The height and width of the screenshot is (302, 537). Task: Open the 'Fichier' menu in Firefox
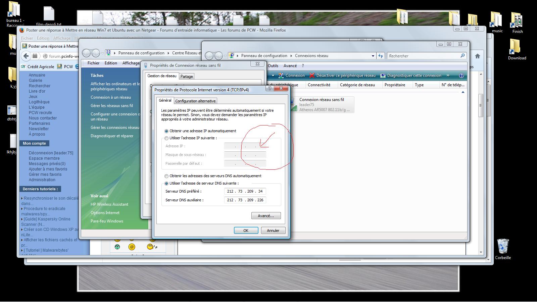click(x=27, y=38)
